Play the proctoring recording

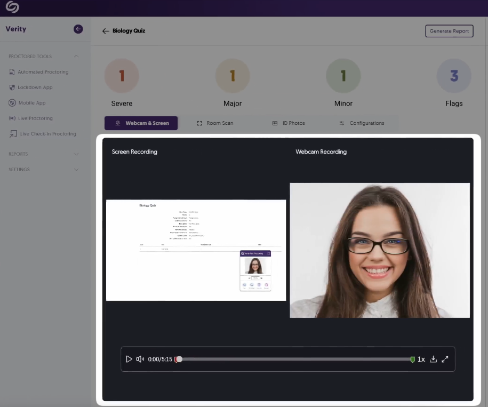click(129, 359)
